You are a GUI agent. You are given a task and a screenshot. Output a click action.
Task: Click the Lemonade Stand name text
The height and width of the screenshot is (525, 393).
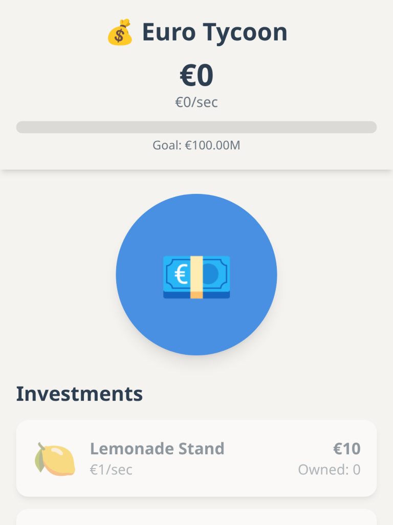[x=157, y=449]
